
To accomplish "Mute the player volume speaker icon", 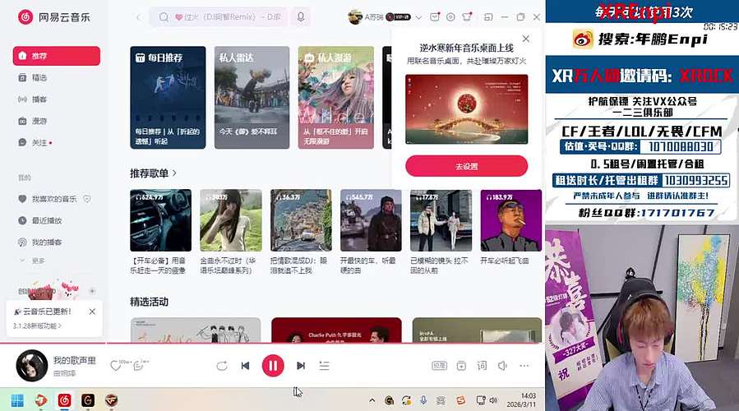I will 502,366.
